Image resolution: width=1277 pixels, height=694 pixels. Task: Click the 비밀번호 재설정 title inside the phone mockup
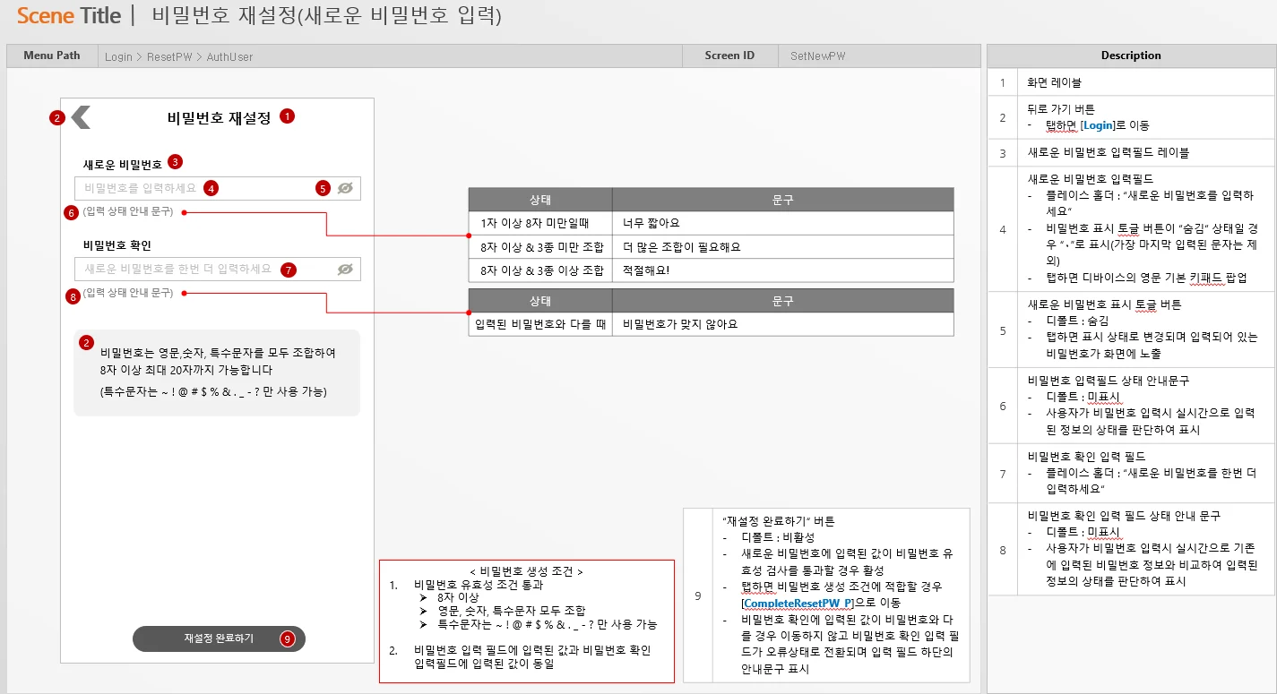pos(219,117)
